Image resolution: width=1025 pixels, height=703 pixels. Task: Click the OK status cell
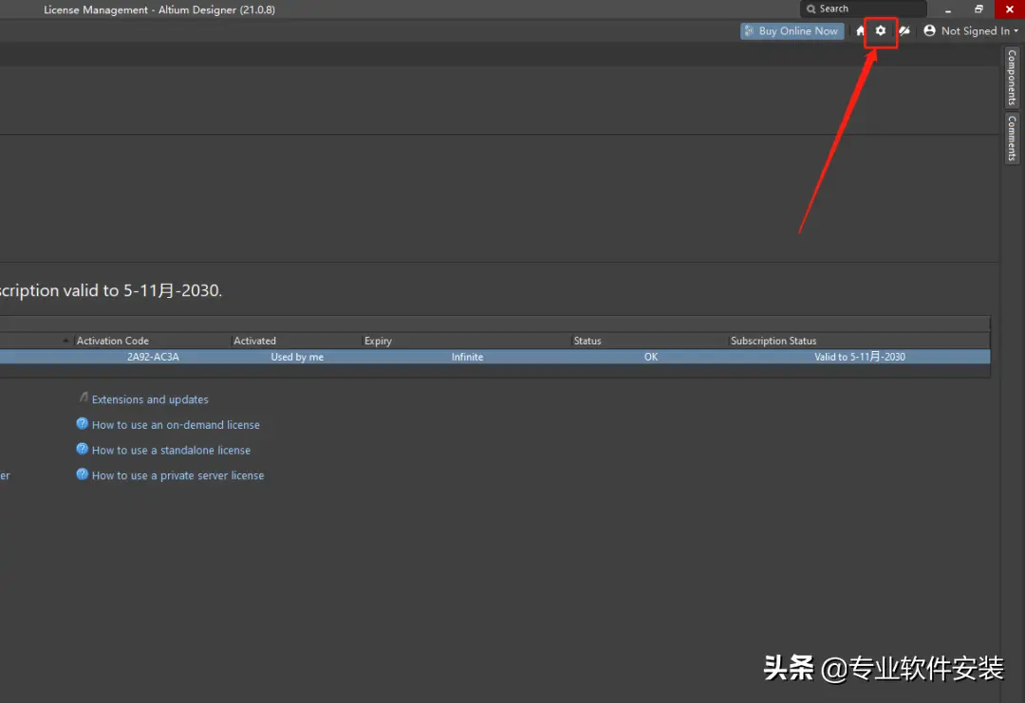pyautogui.click(x=651, y=357)
